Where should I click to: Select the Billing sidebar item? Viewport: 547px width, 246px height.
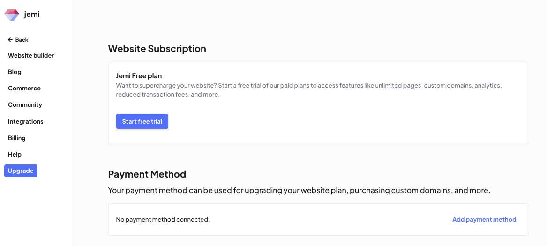point(17,138)
